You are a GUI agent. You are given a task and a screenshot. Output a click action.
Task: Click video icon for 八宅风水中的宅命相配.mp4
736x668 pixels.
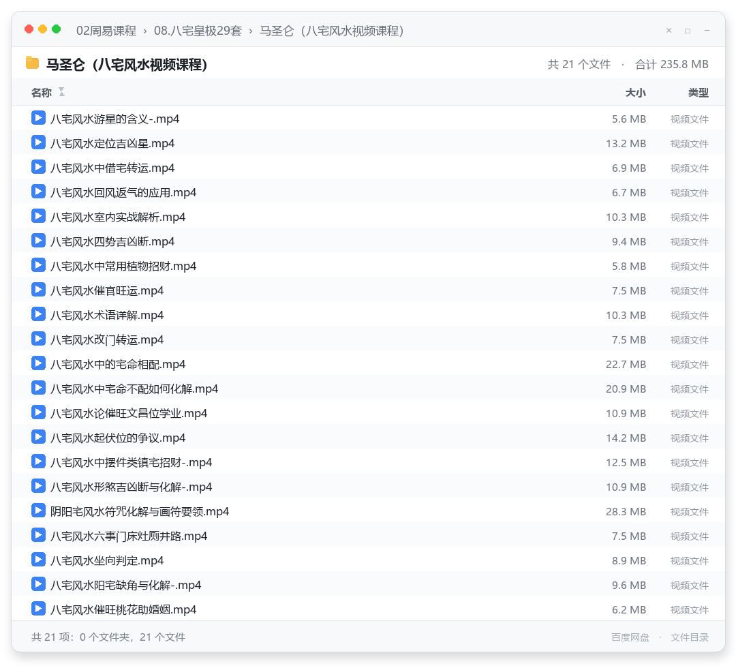[x=38, y=363]
